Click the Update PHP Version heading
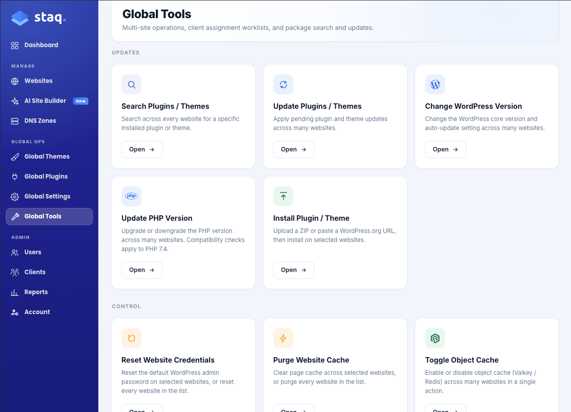571x412 pixels. [x=157, y=218]
